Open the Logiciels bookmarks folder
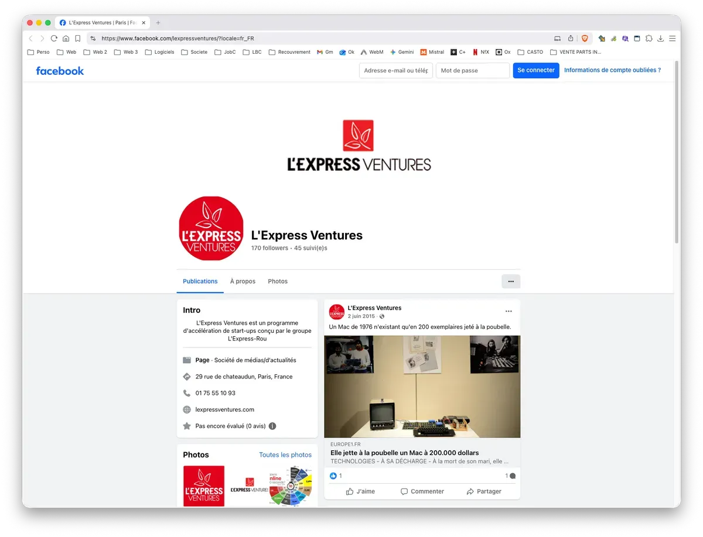This screenshot has width=703, height=537. pos(159,52)
